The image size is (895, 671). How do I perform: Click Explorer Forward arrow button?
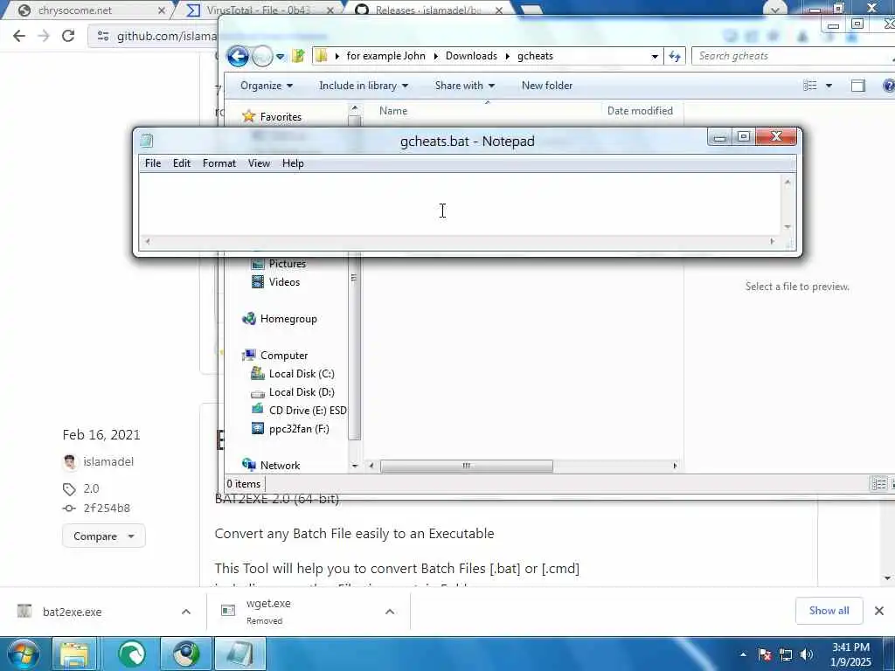(x=262, y=56)
